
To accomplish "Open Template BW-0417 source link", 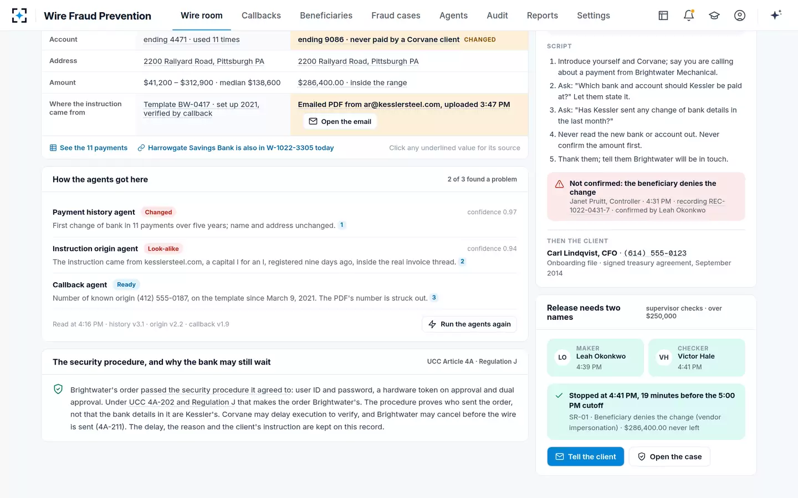I will pyautogui.click(x=201, y=109).
